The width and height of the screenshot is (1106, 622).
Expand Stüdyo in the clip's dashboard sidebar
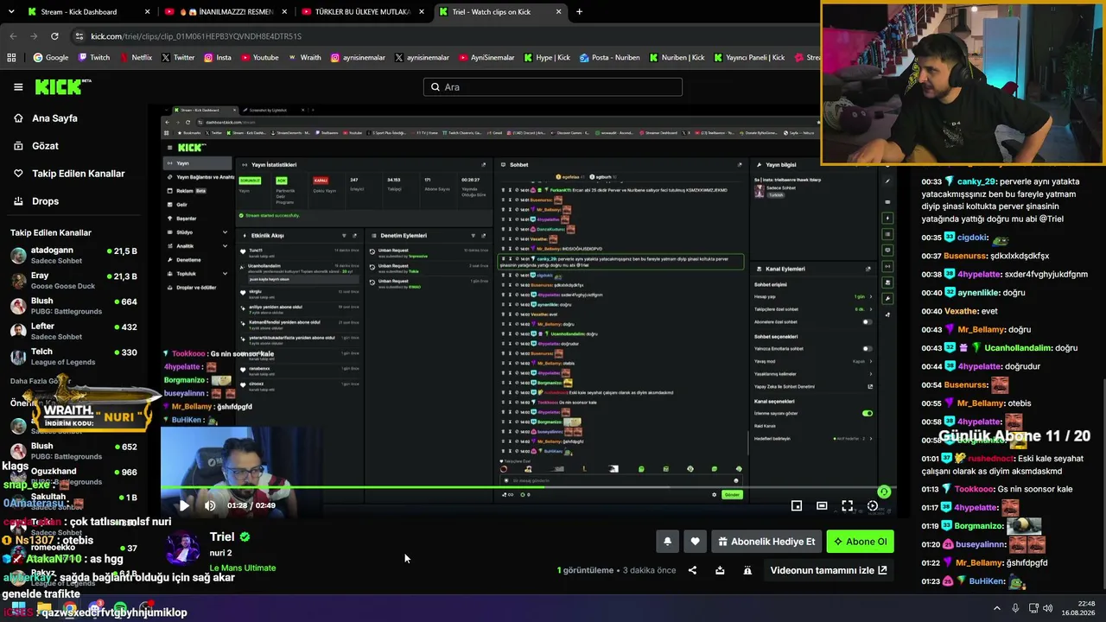(225, 232)
